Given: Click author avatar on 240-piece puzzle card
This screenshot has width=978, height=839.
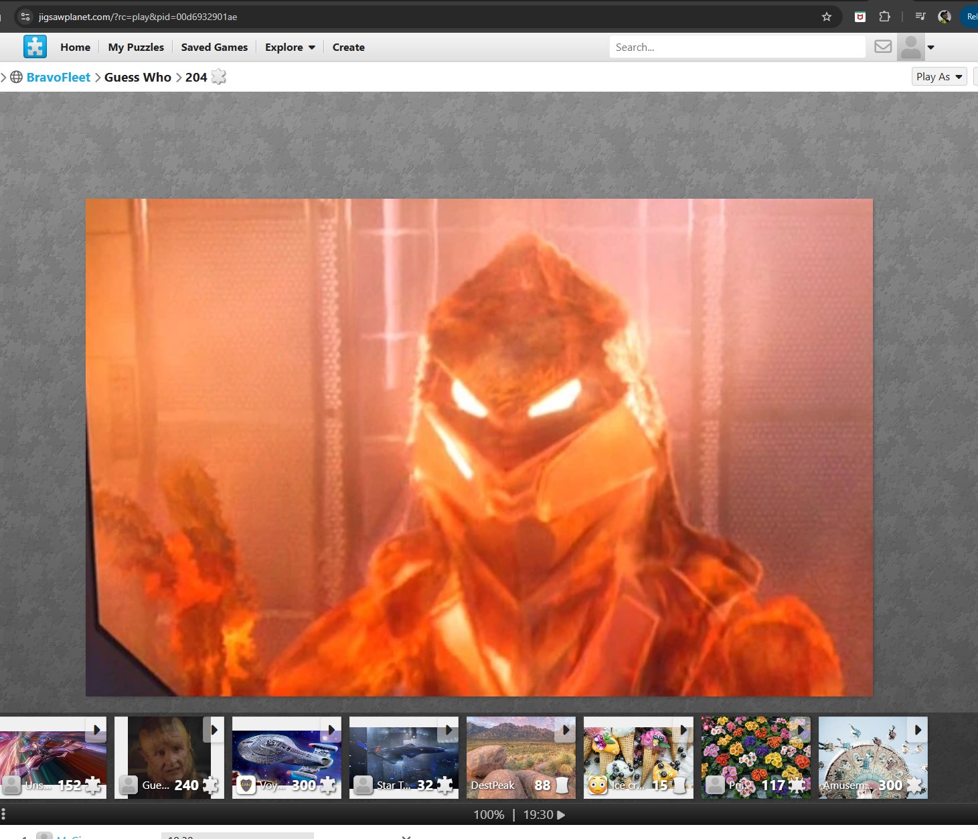Looking at the screenshot, I should coord(129,785).
